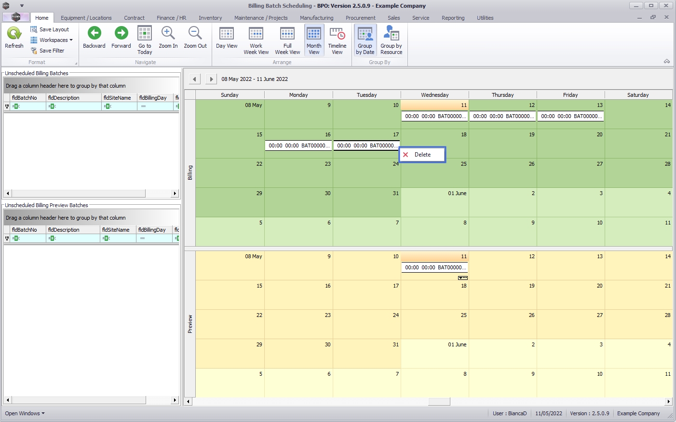Open the Contract ribbon tab
Viewport: 676px width, 422px height.
point(134,18)
